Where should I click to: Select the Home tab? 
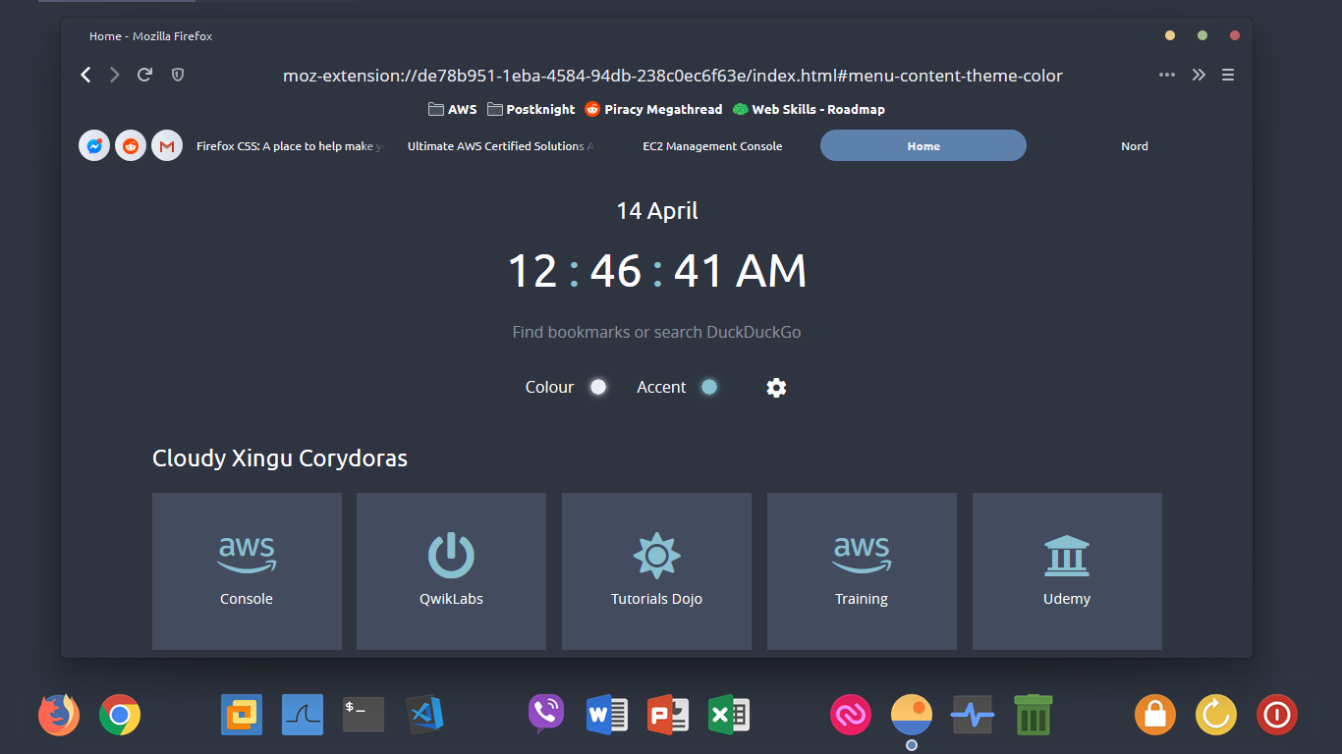coord(923,146)
